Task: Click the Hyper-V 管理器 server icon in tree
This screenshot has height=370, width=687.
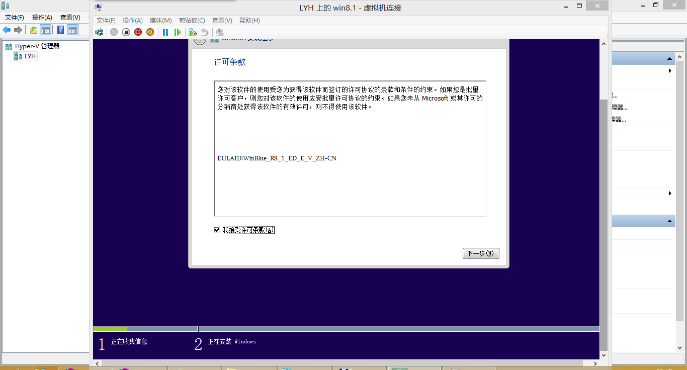Action: tap(9, 46)
